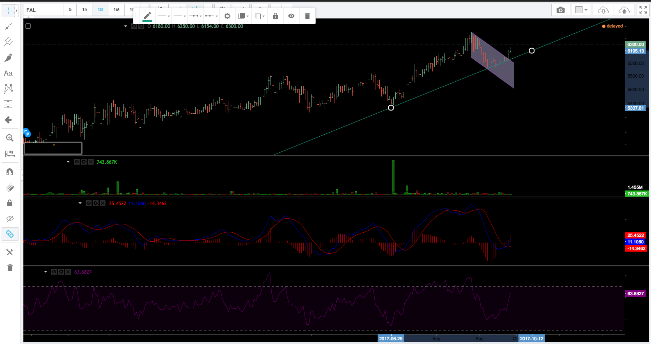The height and width of the screenshot is (344, 651).
Task: Switch to 5 minute interval
Action: coord(70,10)
